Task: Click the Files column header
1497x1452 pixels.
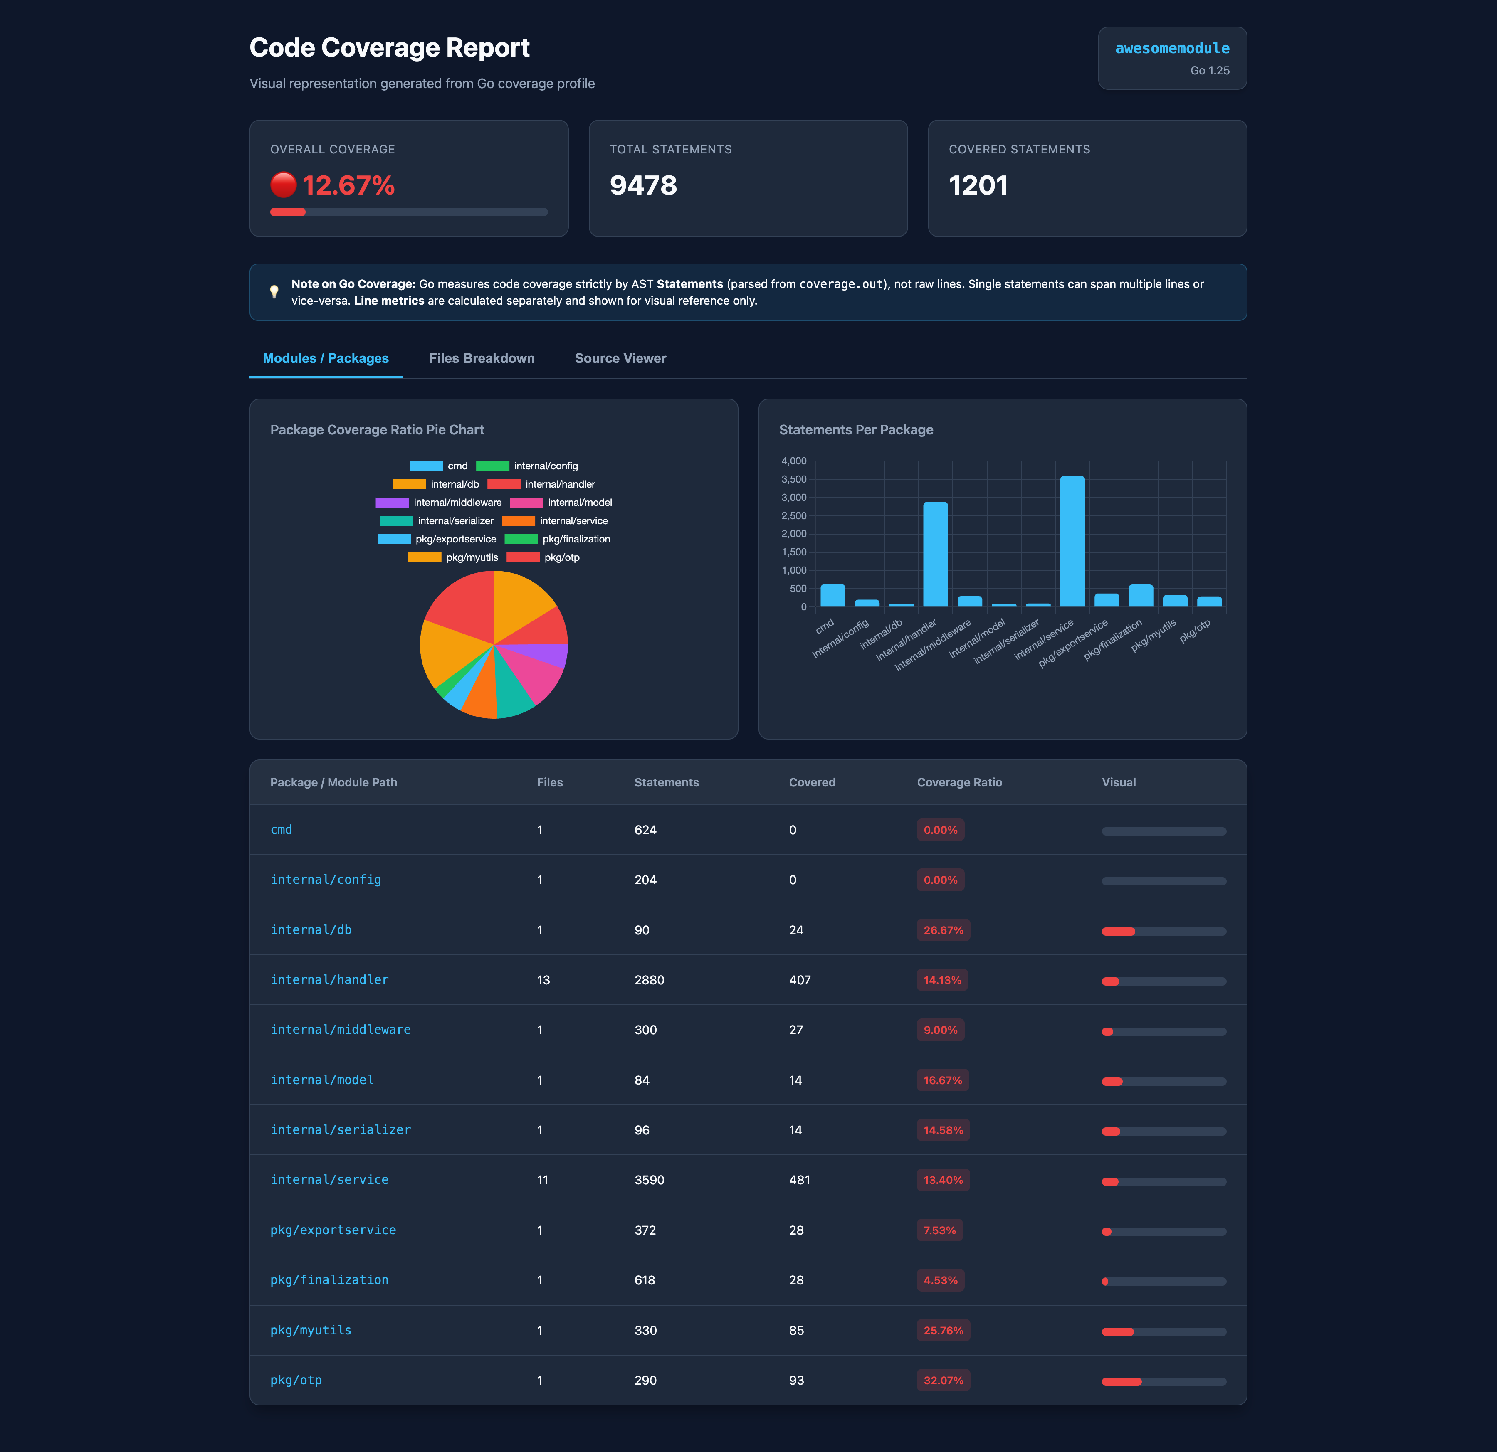Action: coord(550,782)
